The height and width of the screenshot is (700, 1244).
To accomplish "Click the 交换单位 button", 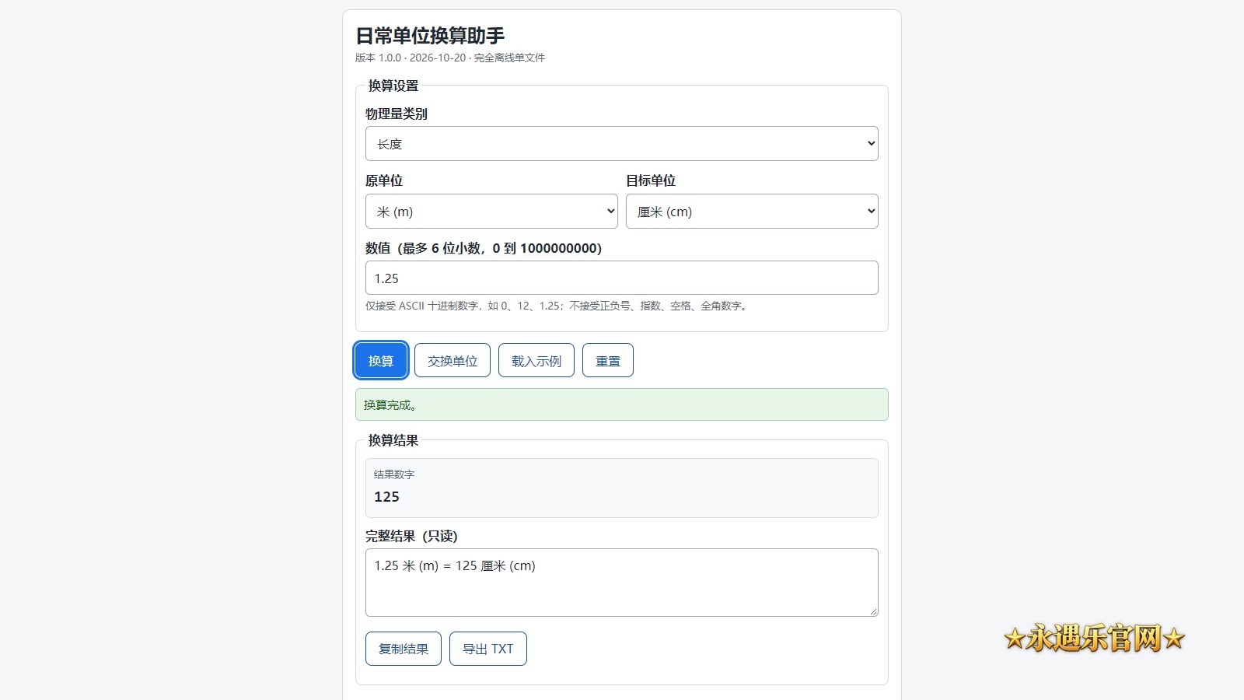I will point(453,360).
